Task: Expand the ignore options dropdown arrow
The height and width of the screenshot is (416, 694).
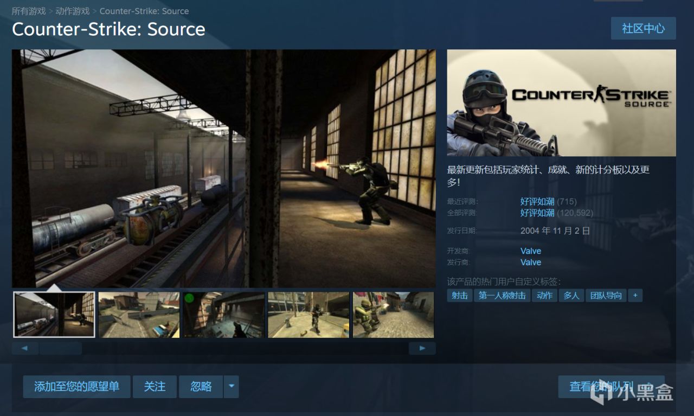Action: pyautogui.click(x=232, y=387)
